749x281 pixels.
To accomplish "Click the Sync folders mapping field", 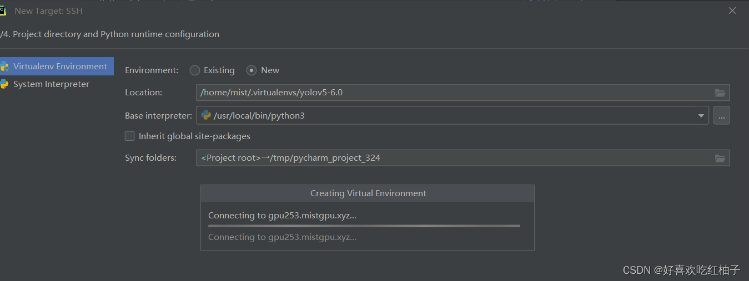I will point(463,158).
